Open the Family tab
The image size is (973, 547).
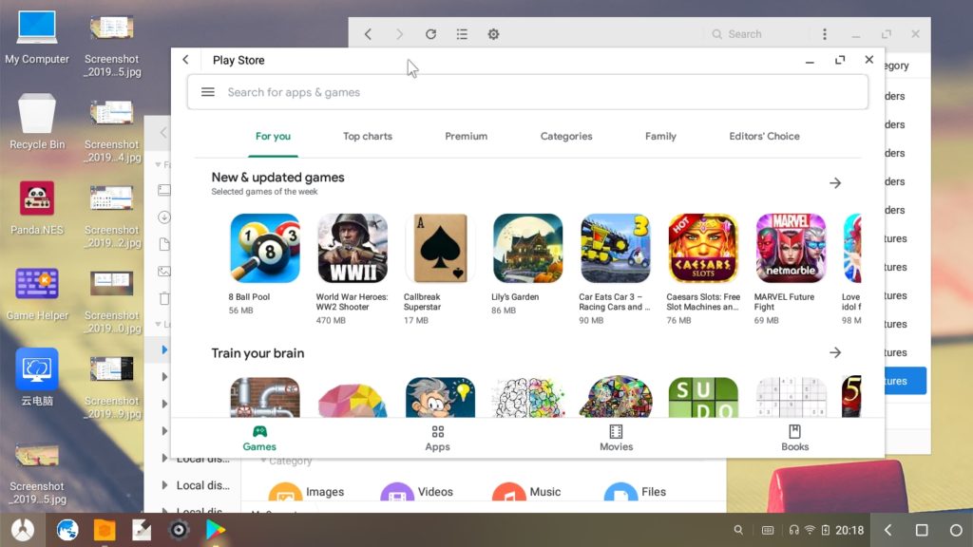660,137
